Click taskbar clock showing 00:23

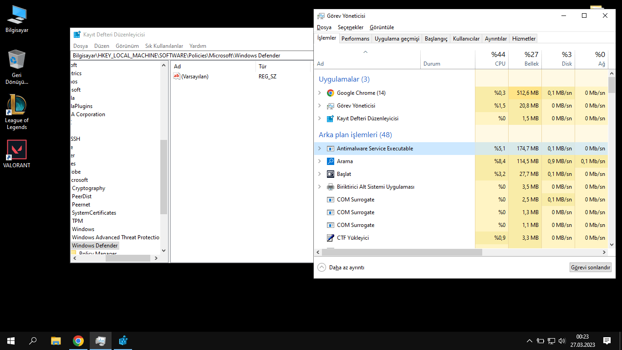[582, 341]
